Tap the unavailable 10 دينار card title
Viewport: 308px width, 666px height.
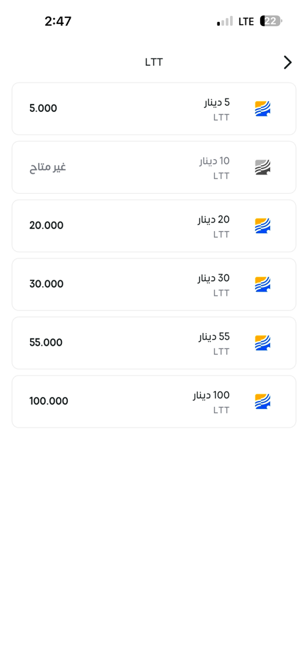(x=215, y=161)
